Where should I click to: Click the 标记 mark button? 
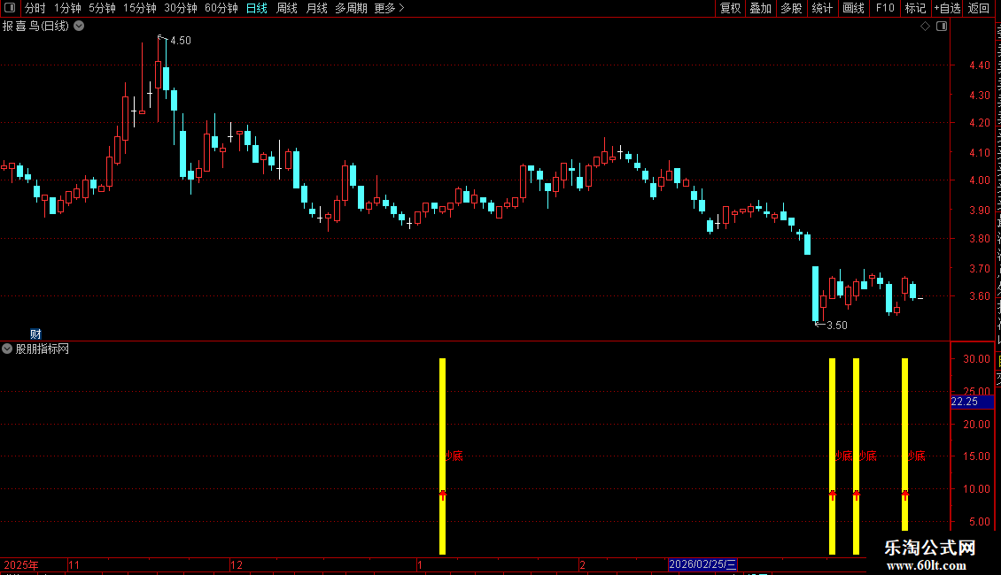click(915, 8)
